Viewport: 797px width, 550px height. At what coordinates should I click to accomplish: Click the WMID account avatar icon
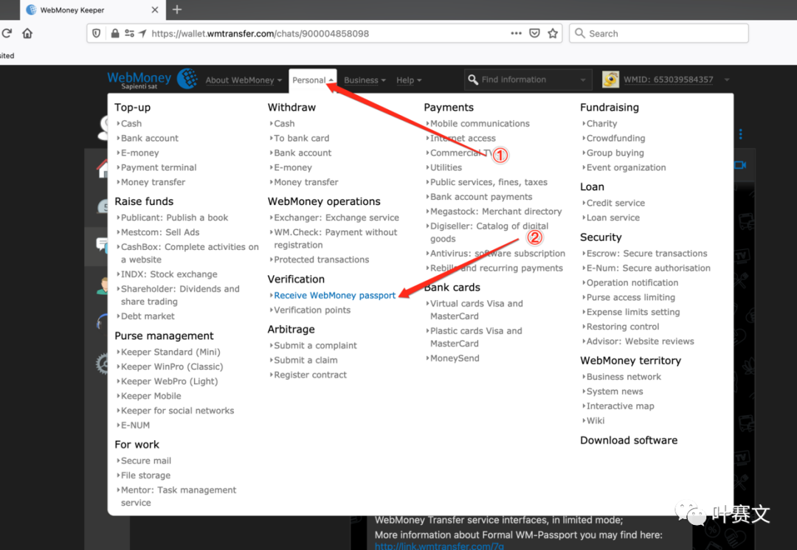(x=610, y=80)
